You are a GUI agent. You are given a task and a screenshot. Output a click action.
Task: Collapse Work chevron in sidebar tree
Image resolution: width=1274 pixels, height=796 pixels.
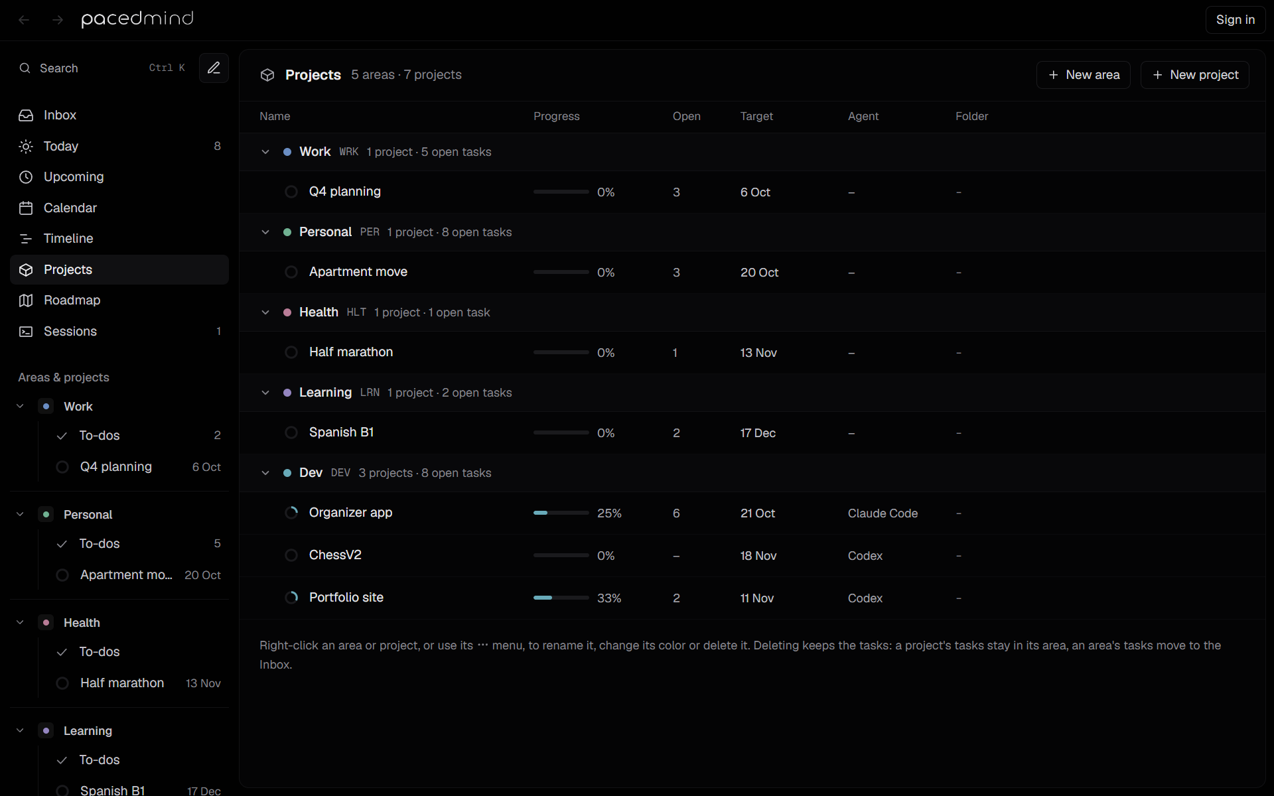pyautogui.click(x=20, y=406)
